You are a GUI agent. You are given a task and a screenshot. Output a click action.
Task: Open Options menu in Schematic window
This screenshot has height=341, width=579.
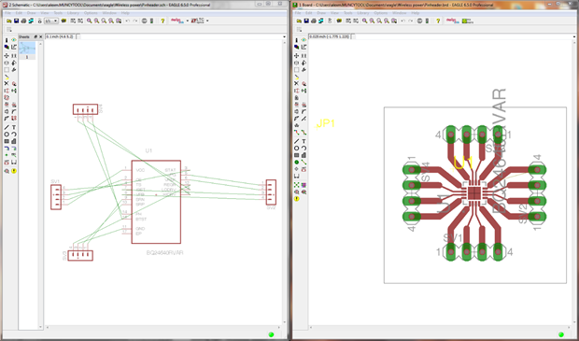pos(91,13)
